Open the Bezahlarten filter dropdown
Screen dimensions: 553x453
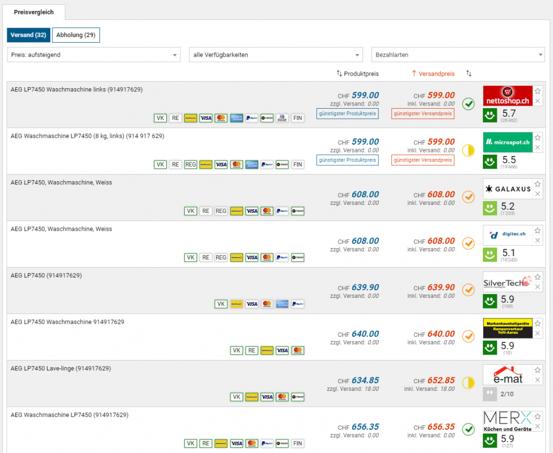point(458,55)
